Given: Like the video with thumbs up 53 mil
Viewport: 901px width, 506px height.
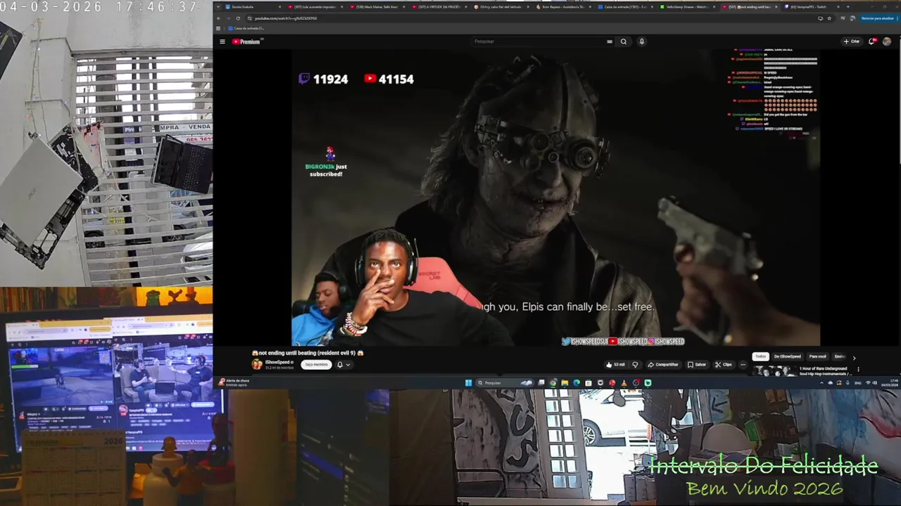Looking at the screenshot, I should (615, 365).
